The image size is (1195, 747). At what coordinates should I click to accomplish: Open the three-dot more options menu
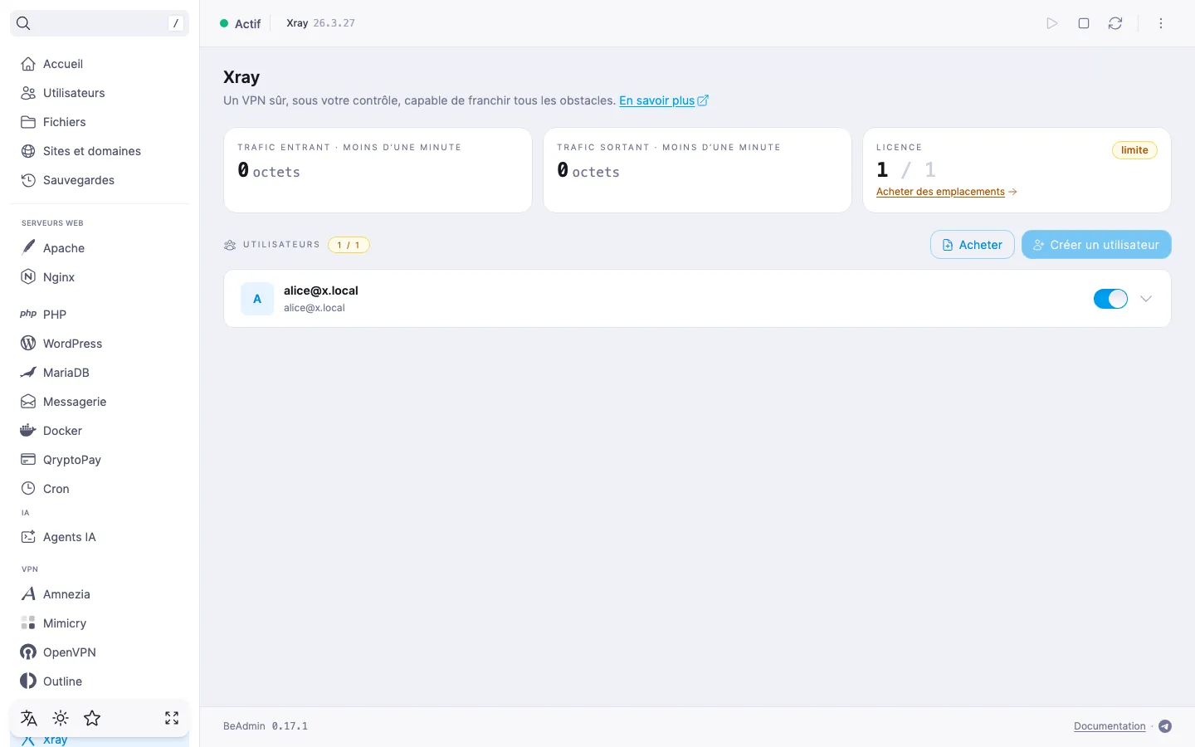(x=1161, y=23)
